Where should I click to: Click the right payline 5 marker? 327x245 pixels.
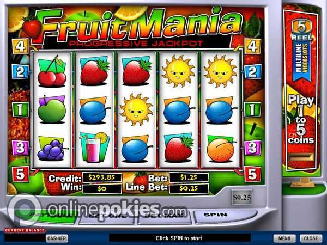click(x=252, y=174)
